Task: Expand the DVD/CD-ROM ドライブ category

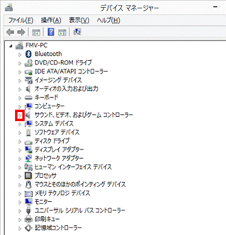Action: pos(20,63)
